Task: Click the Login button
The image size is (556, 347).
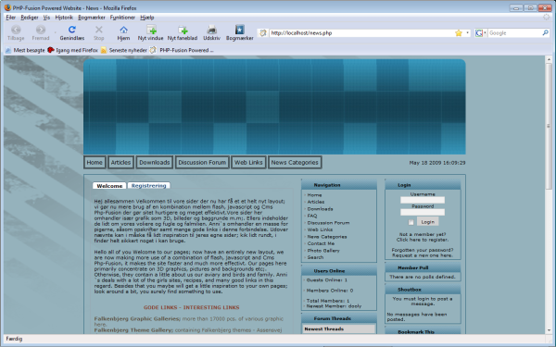Action: 427,222
